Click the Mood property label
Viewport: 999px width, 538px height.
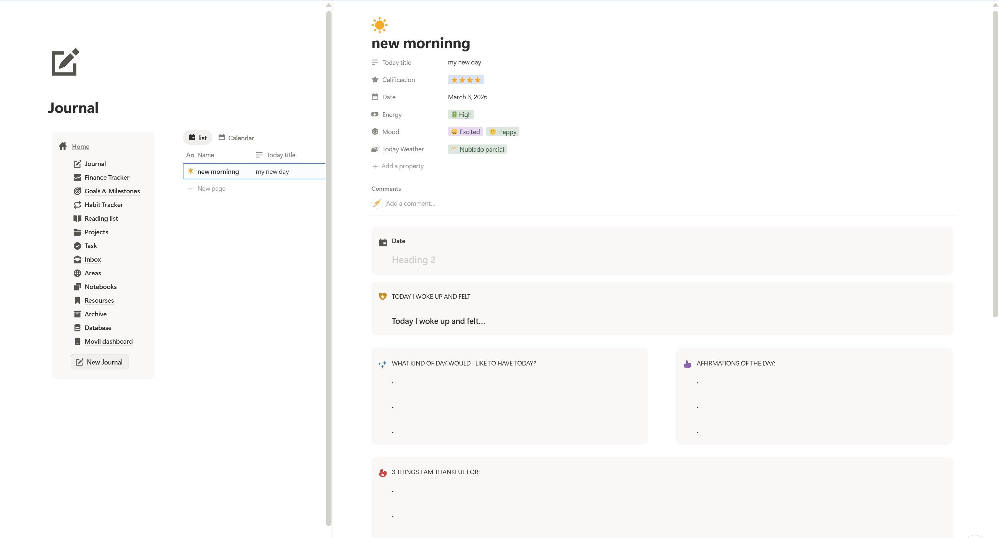tap(391, 131)
